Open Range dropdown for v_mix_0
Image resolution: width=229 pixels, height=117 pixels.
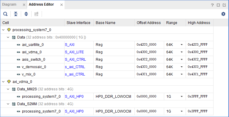pos(182,74)
